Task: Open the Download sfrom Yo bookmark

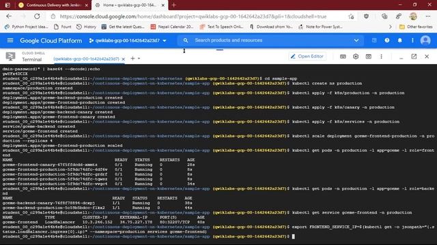Action: click(271, 27)
